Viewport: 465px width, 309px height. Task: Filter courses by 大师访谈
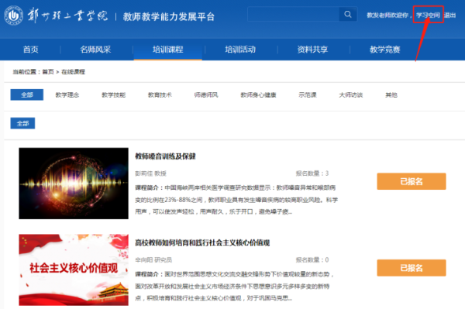tap(351, 94)
